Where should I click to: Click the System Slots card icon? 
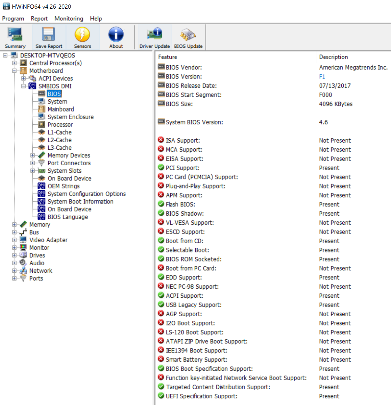tap(42, 171)
